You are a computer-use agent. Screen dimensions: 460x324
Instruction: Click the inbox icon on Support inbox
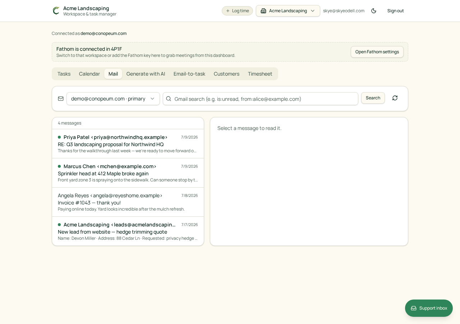(x=414, y=308)
